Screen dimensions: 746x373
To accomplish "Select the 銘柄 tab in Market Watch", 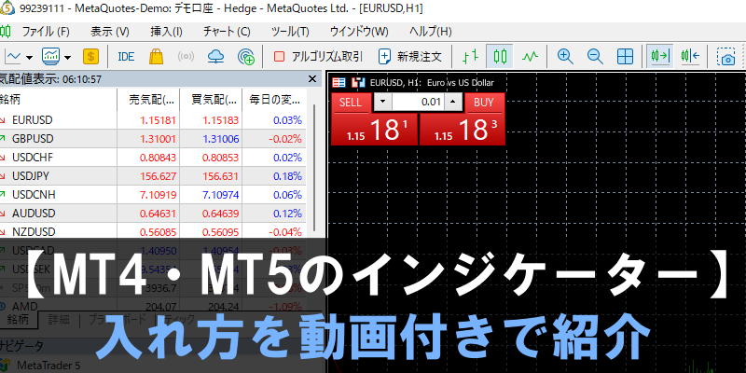I will [19, 320].
